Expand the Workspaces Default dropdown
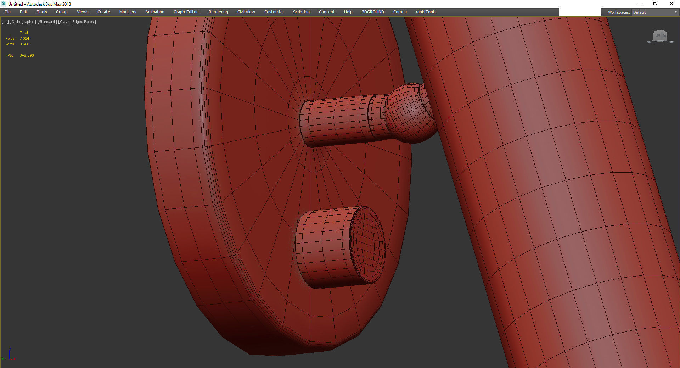 click(655, 12)
